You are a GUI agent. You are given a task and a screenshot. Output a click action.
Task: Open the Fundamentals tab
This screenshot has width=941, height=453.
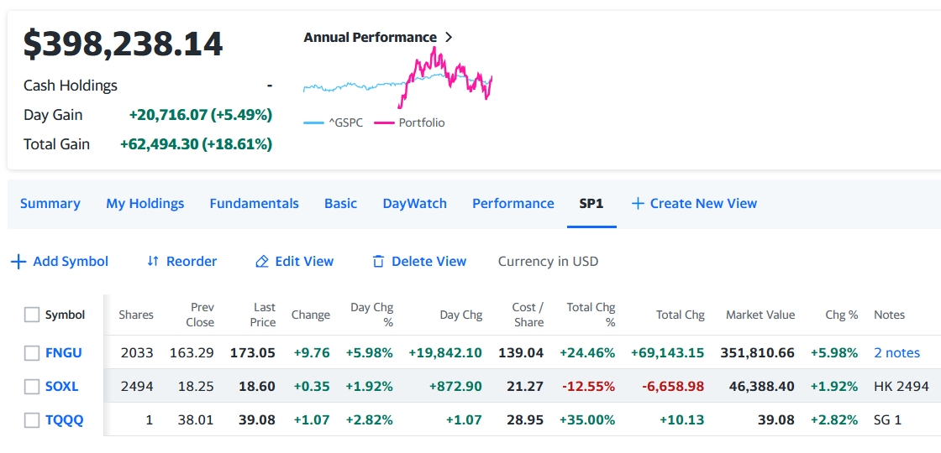[x=254, y=204]
